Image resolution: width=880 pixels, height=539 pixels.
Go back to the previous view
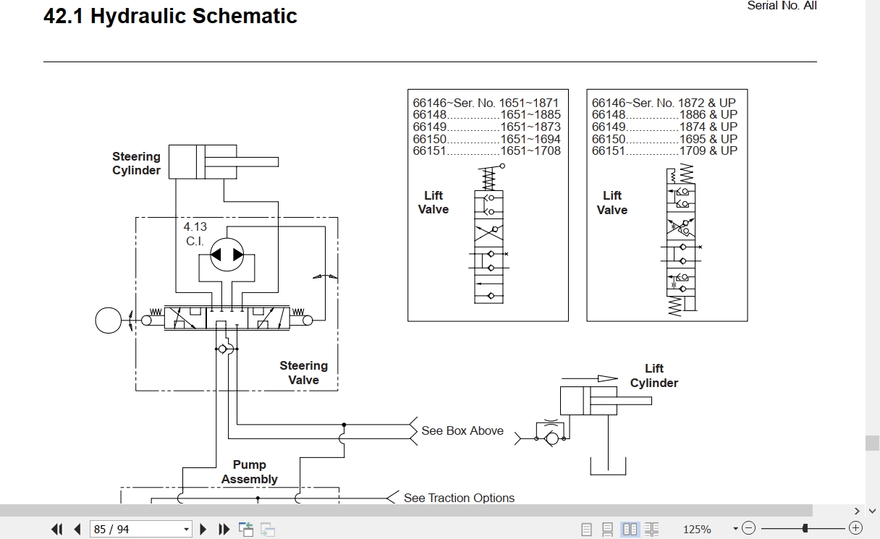[x=246, y=529]
